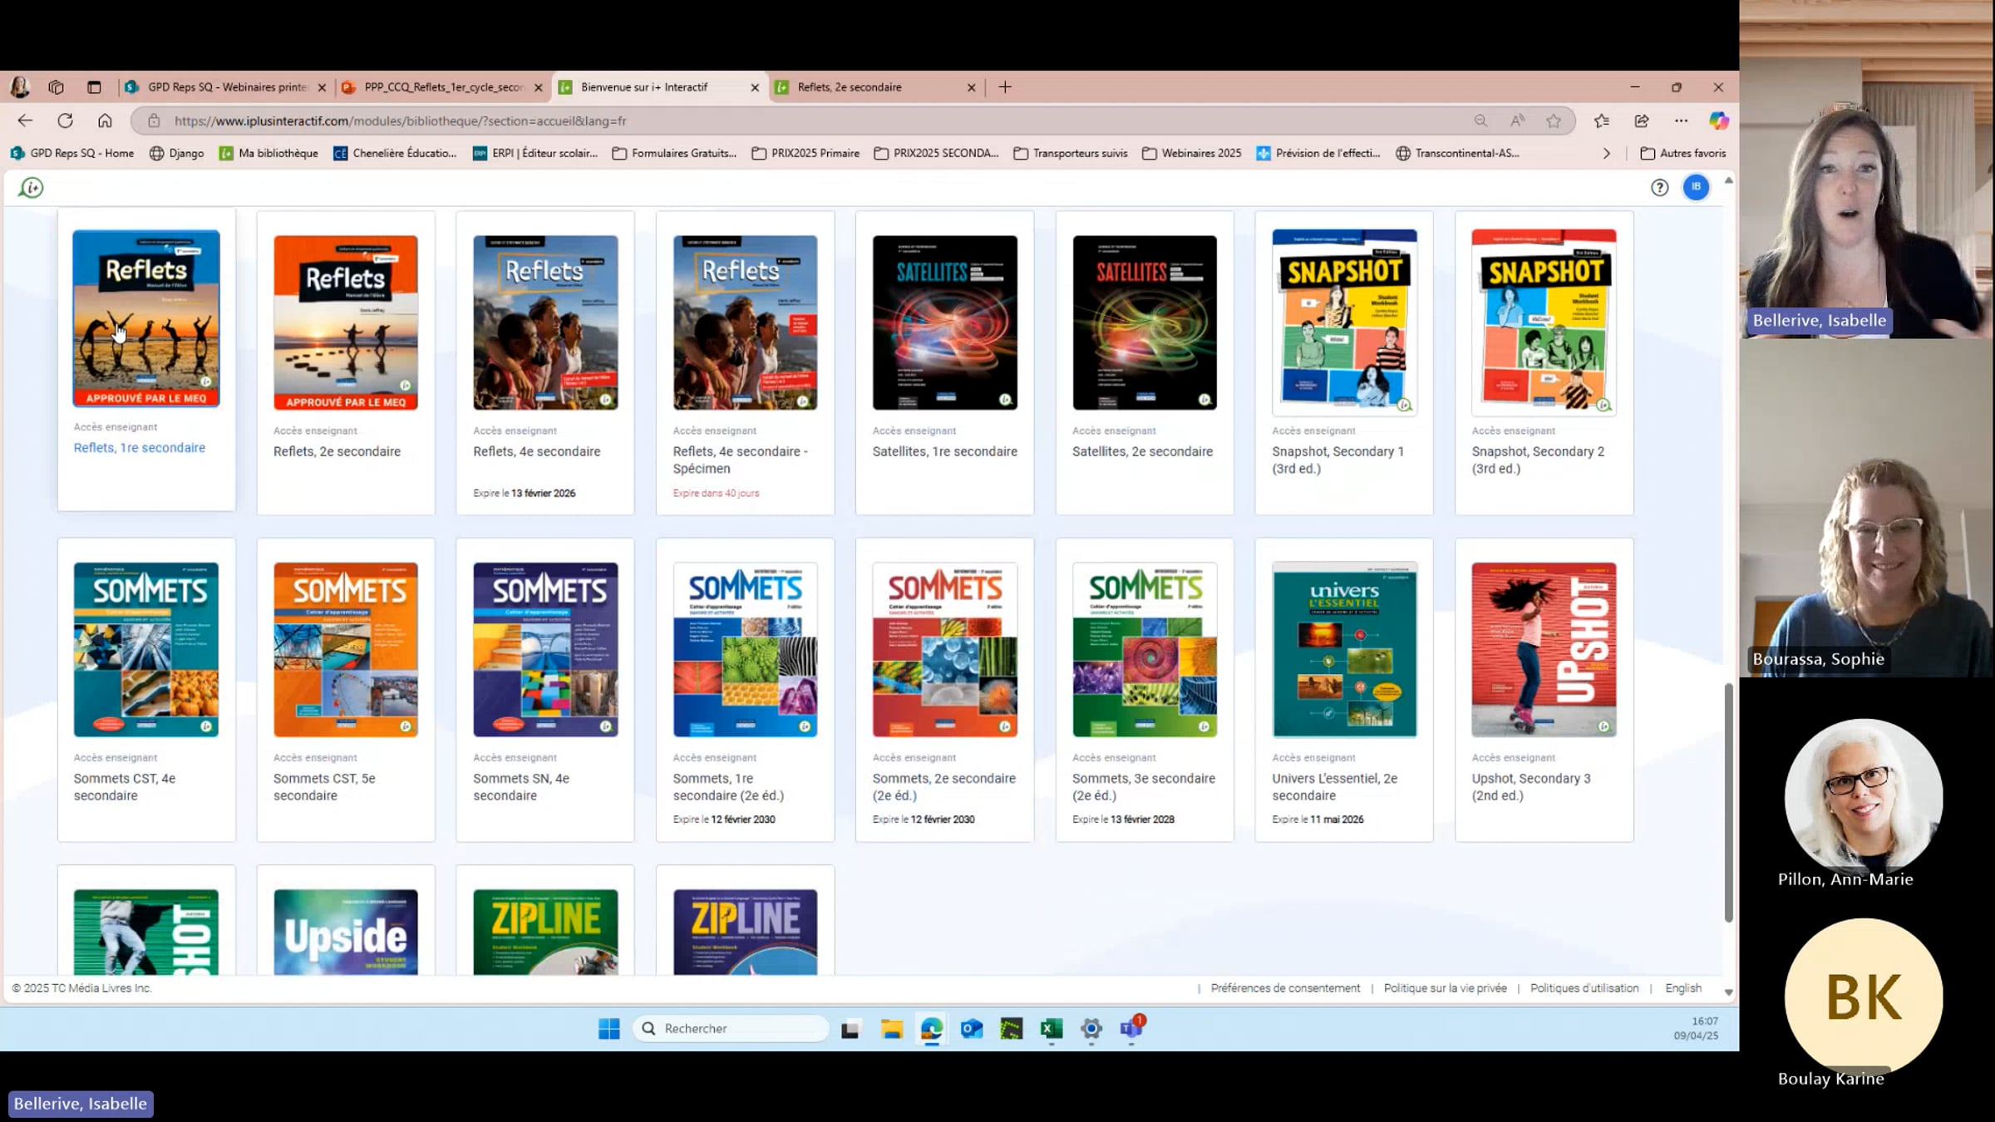Open the Ma bibliothèque bookmark
The width and height of the screenshot is (1995, 1122).
[x=268, y=153]
